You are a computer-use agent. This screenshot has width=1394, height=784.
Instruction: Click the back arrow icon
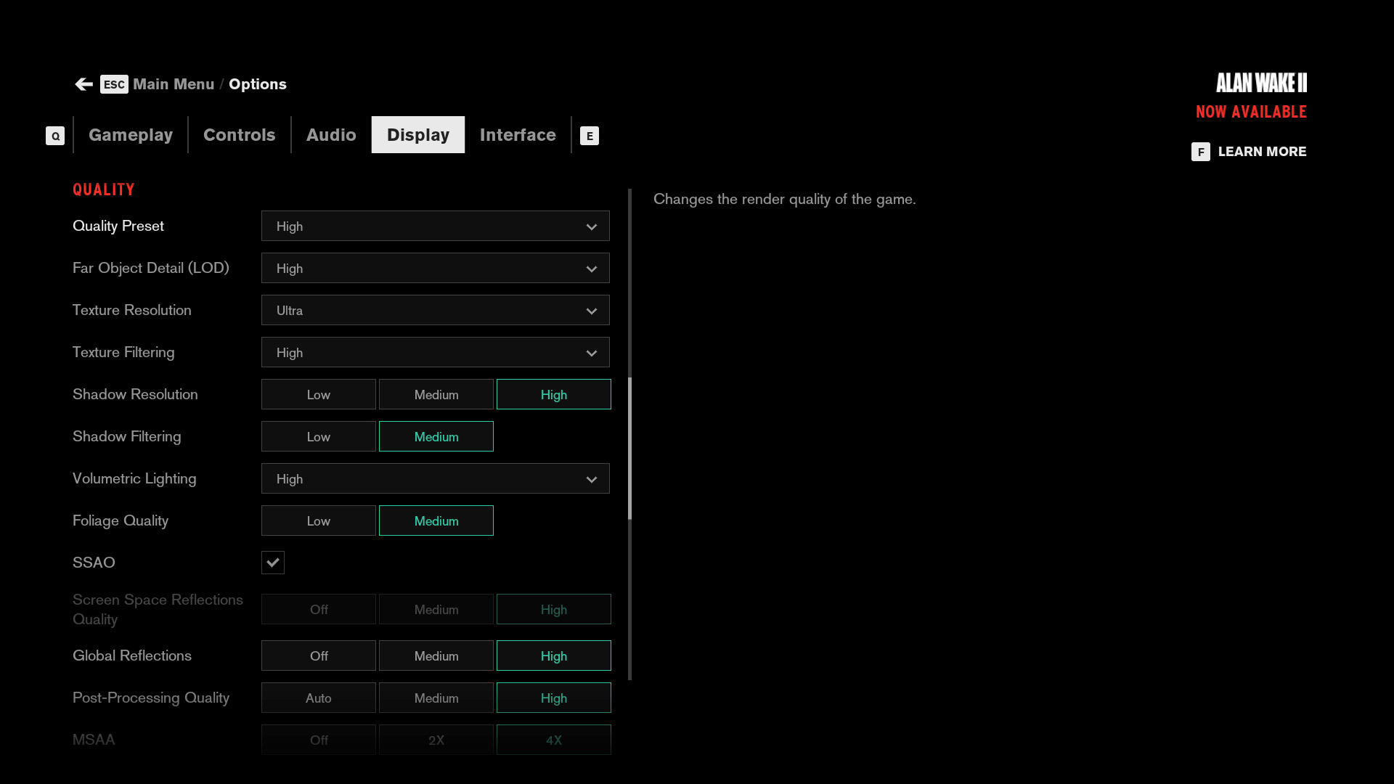coord(83,84)
